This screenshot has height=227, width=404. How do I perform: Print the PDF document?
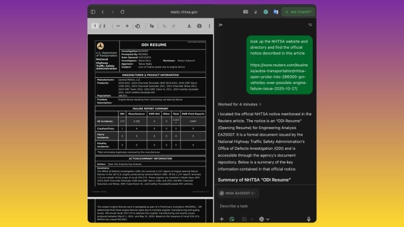pos(199,26)
